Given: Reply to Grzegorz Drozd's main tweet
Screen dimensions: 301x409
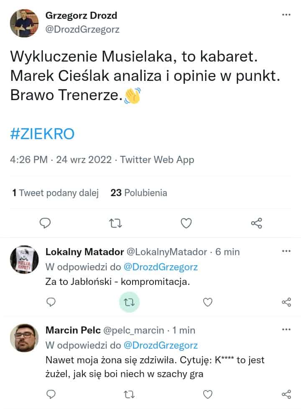Looking at the screenshot, I should click(45, 223).
